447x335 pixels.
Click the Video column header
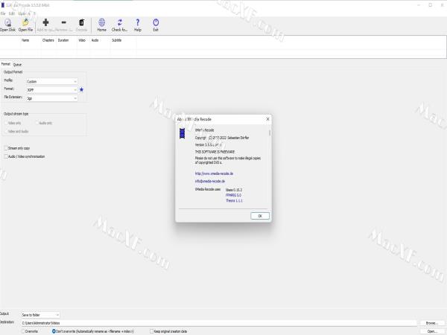83,40
